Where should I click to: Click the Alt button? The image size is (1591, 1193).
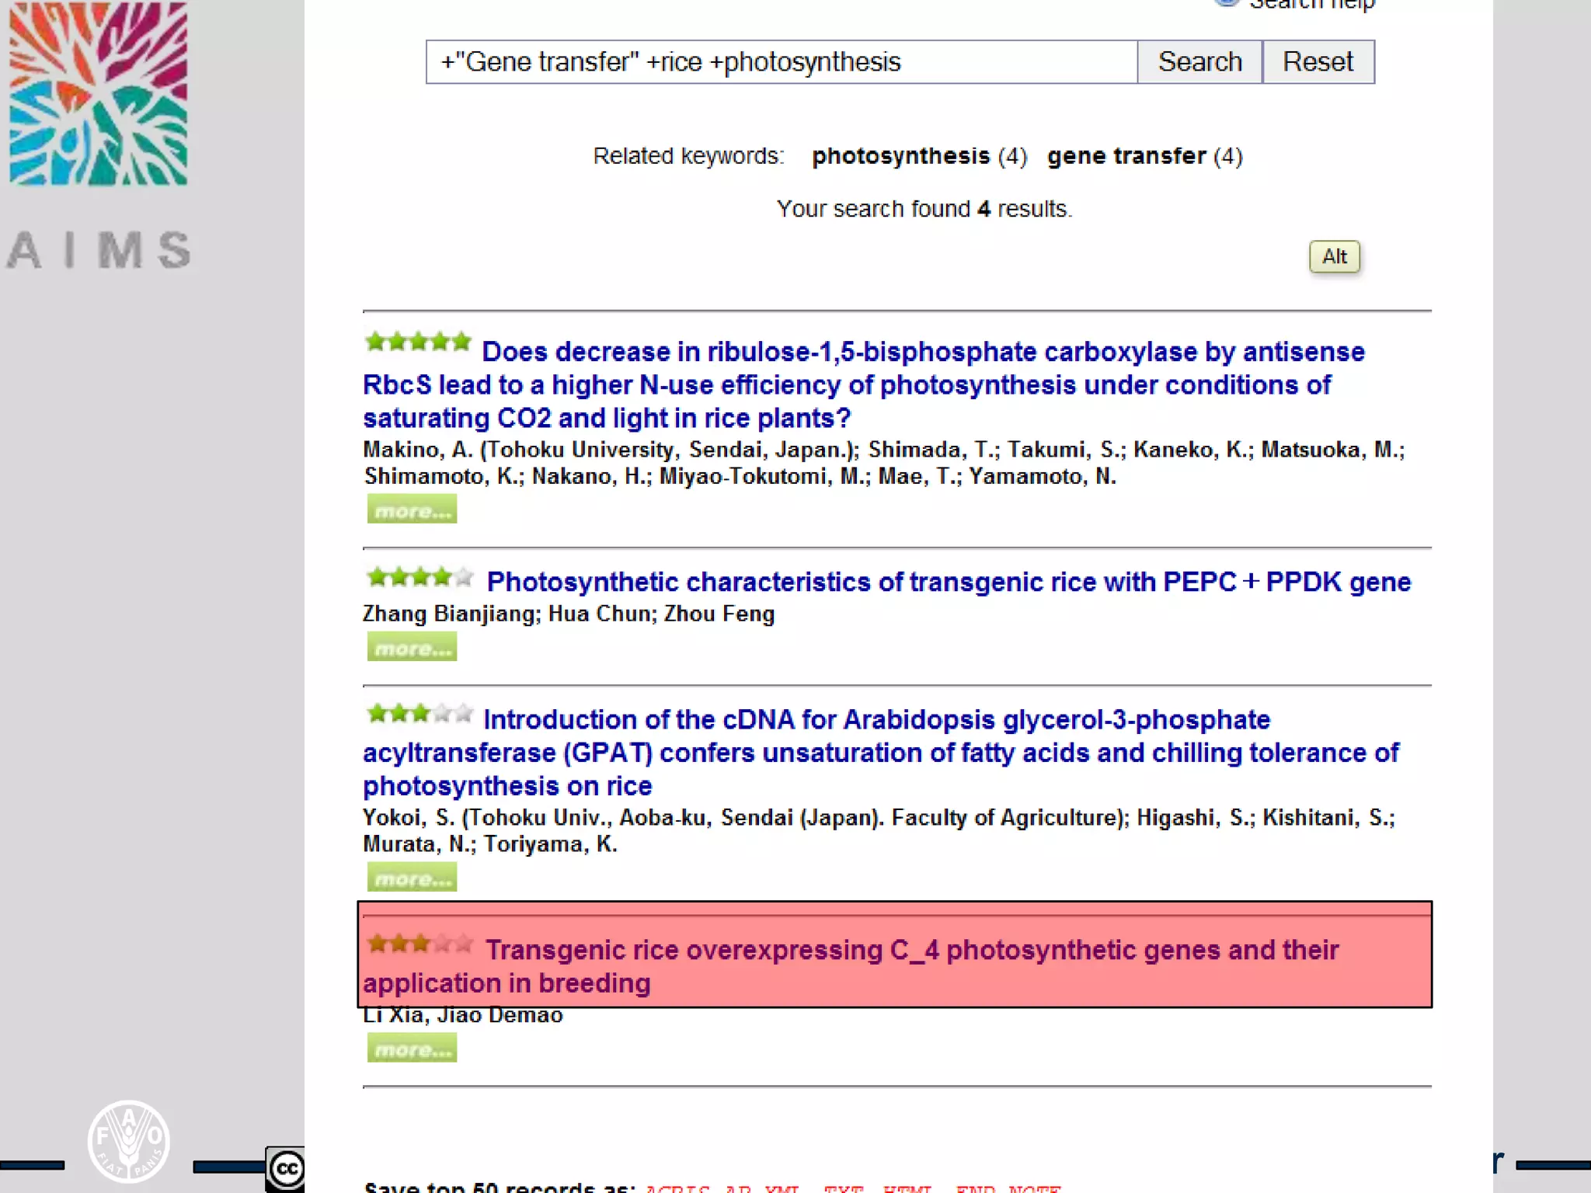[x=1334, y=256]
